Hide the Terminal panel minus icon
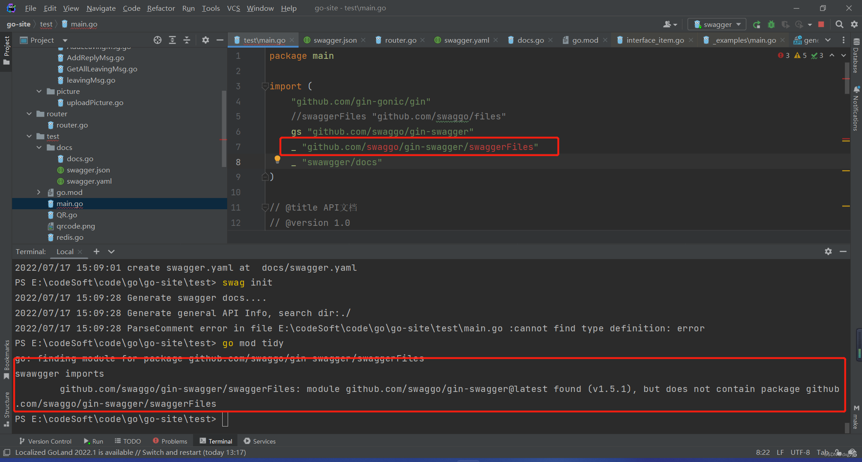862x462 pixels. click(x=843, y=251)
